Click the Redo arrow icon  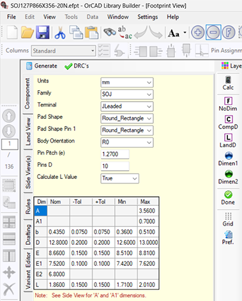156,33
